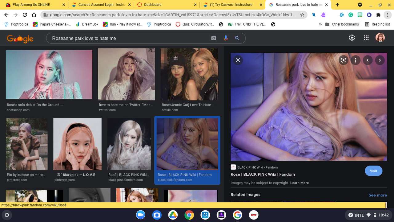Open a new browser tab
Viewport: 394px width, 222px height.
click(337, 5)
